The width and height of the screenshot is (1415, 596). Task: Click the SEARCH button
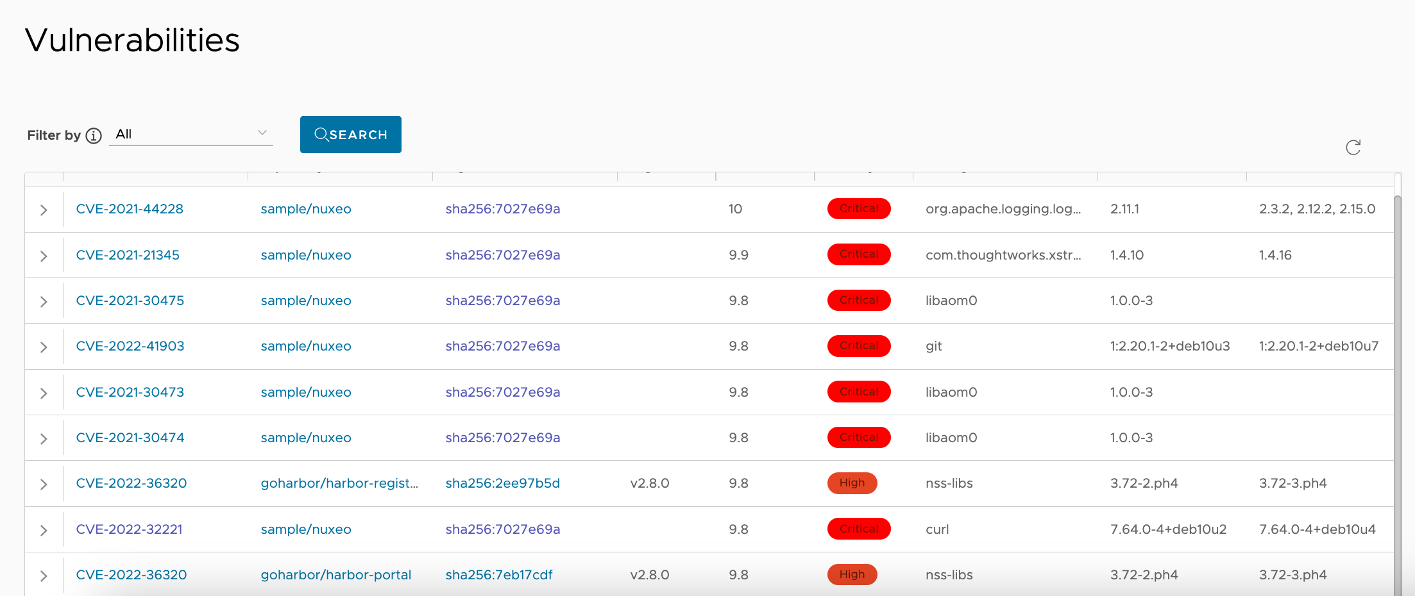tap(350, 135)
